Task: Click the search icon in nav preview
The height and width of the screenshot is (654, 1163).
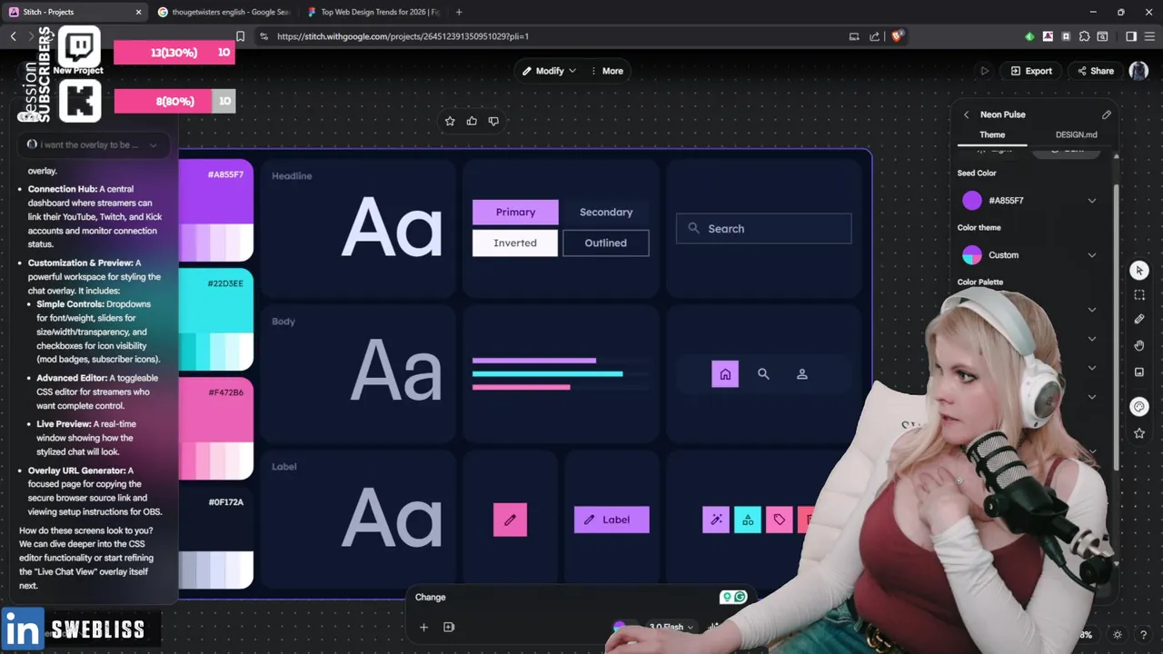Action: point(763,373)
